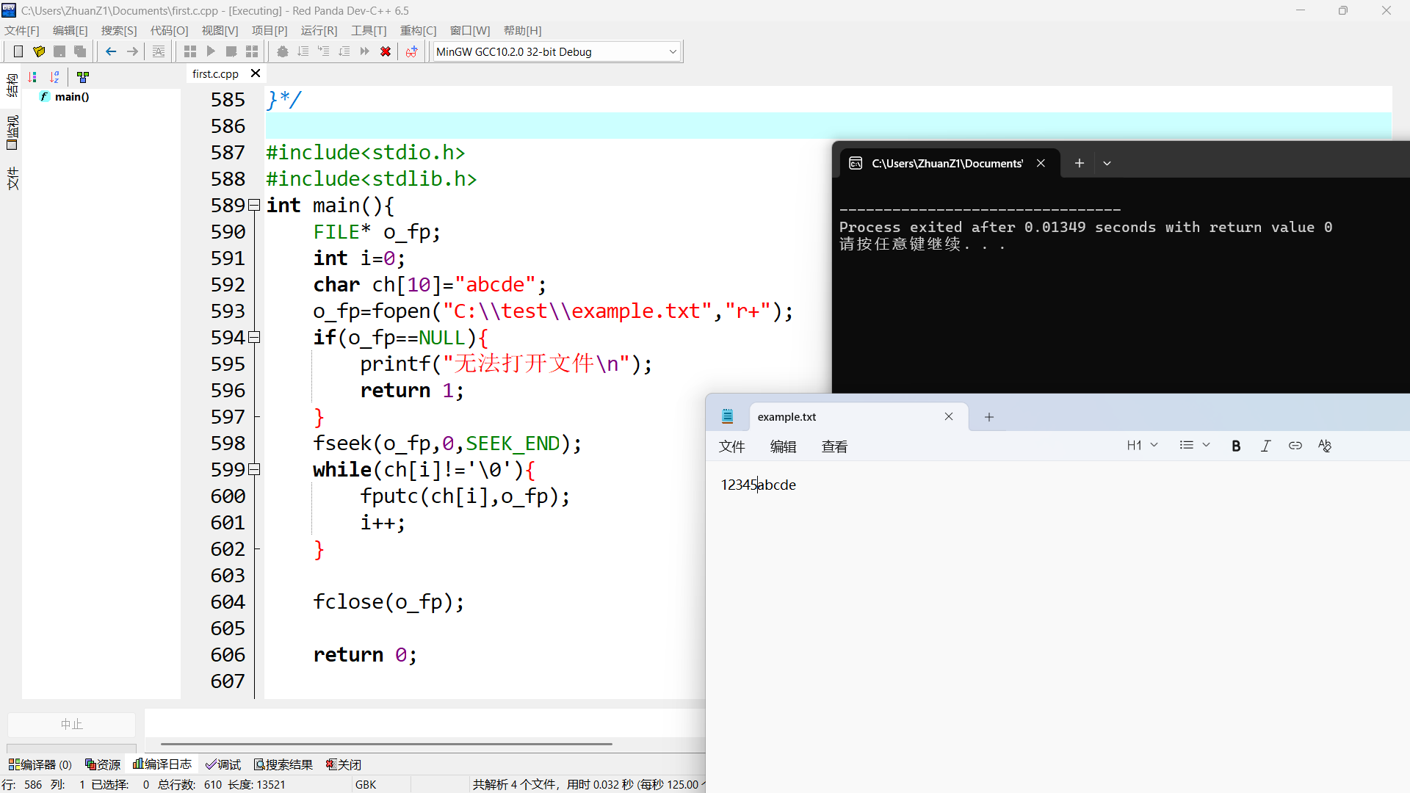Open the MinGW GCC compiler set dropdown
Image resolution: width=1410 pixels, height=793 pixels.
point(672,51)
